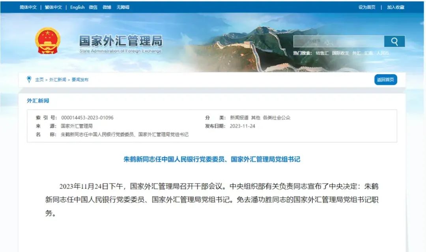This screenshot has height=252, width=426.
Task: Open 要闻发布 breadcrumb link
Action: click(x=80, y=80)
